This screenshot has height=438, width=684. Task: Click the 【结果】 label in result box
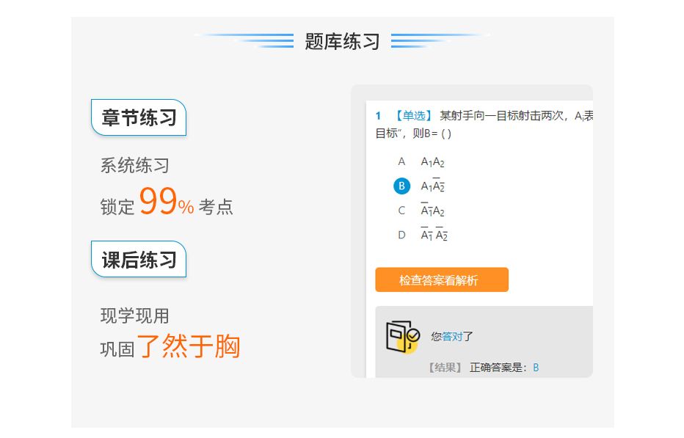point(445,368)
